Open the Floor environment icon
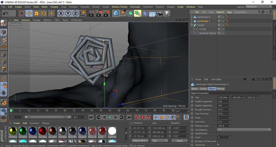The image size is (276, 147). point(152,14)
